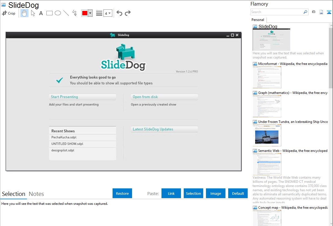The width and height of the screenshot is (333, 226).
Task: Click the Restore button
Action: [x=122, y=193]
